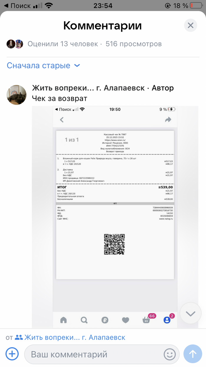View the list of 13 people who rated

pos(63,44)
